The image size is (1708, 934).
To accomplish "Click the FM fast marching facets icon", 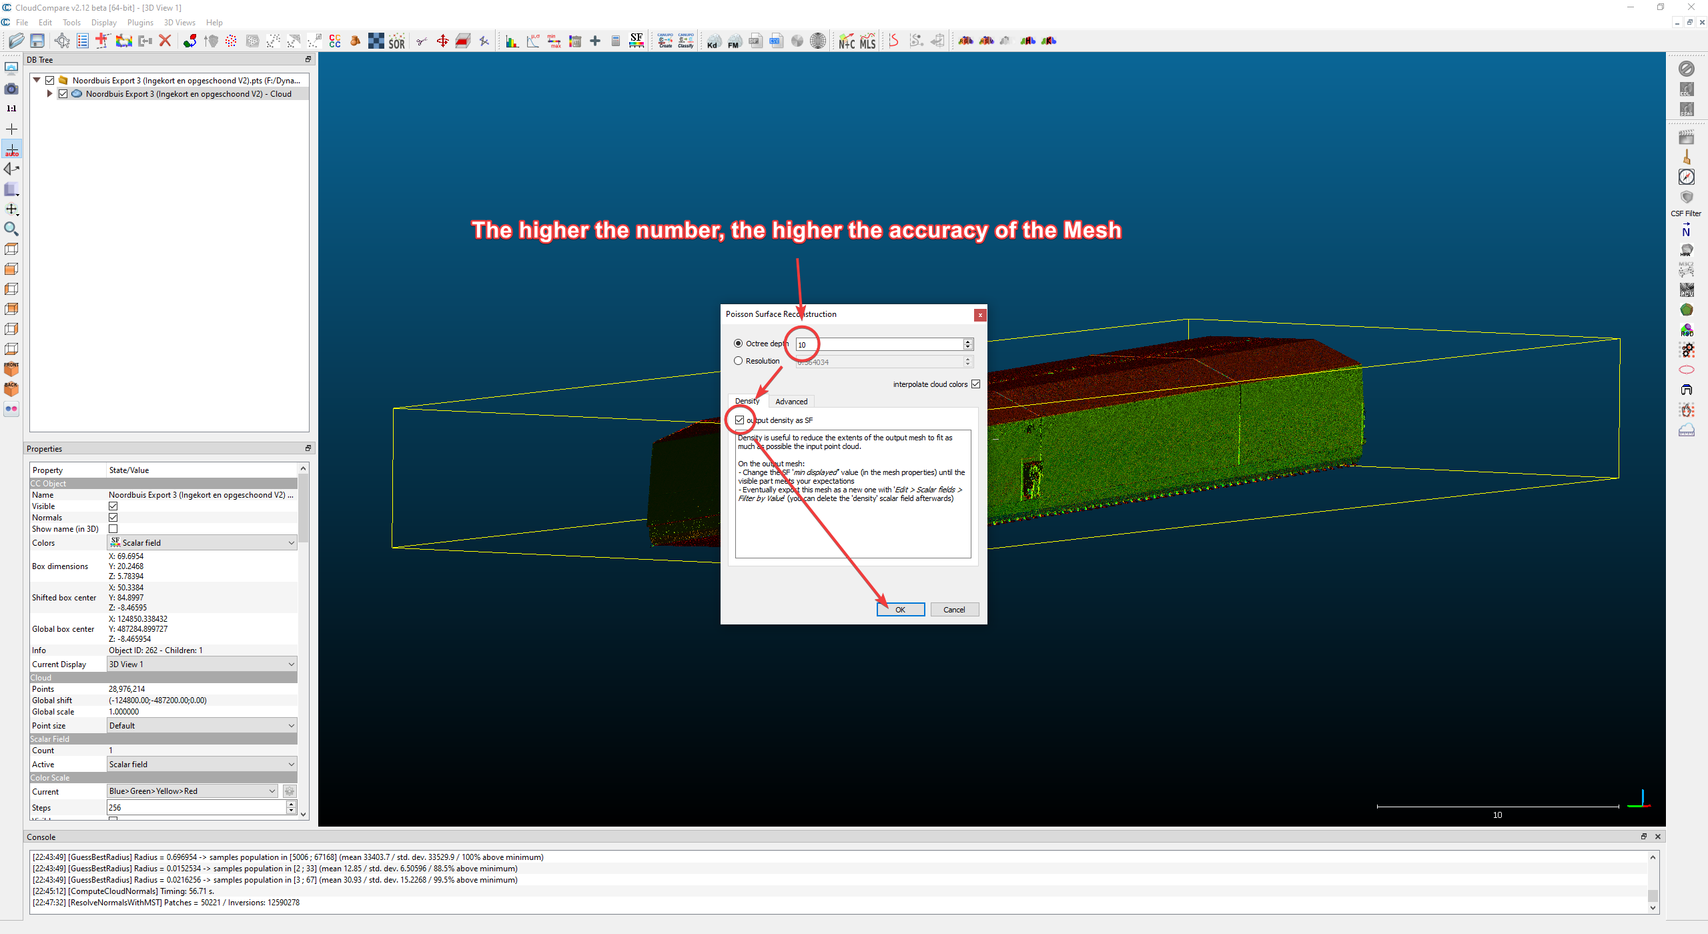I will point(734,41).
